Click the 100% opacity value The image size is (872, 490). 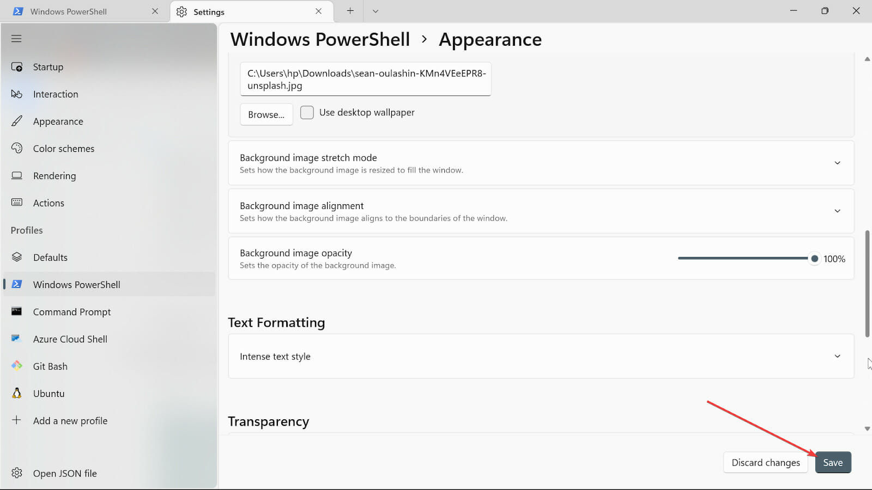point(834,259)
